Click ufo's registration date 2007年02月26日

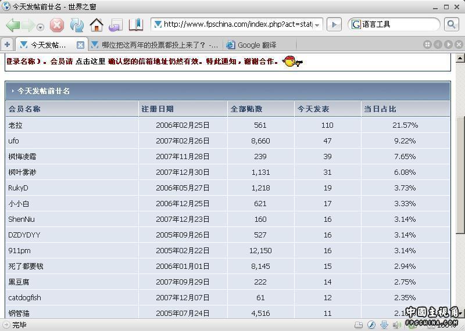(183, 141)
